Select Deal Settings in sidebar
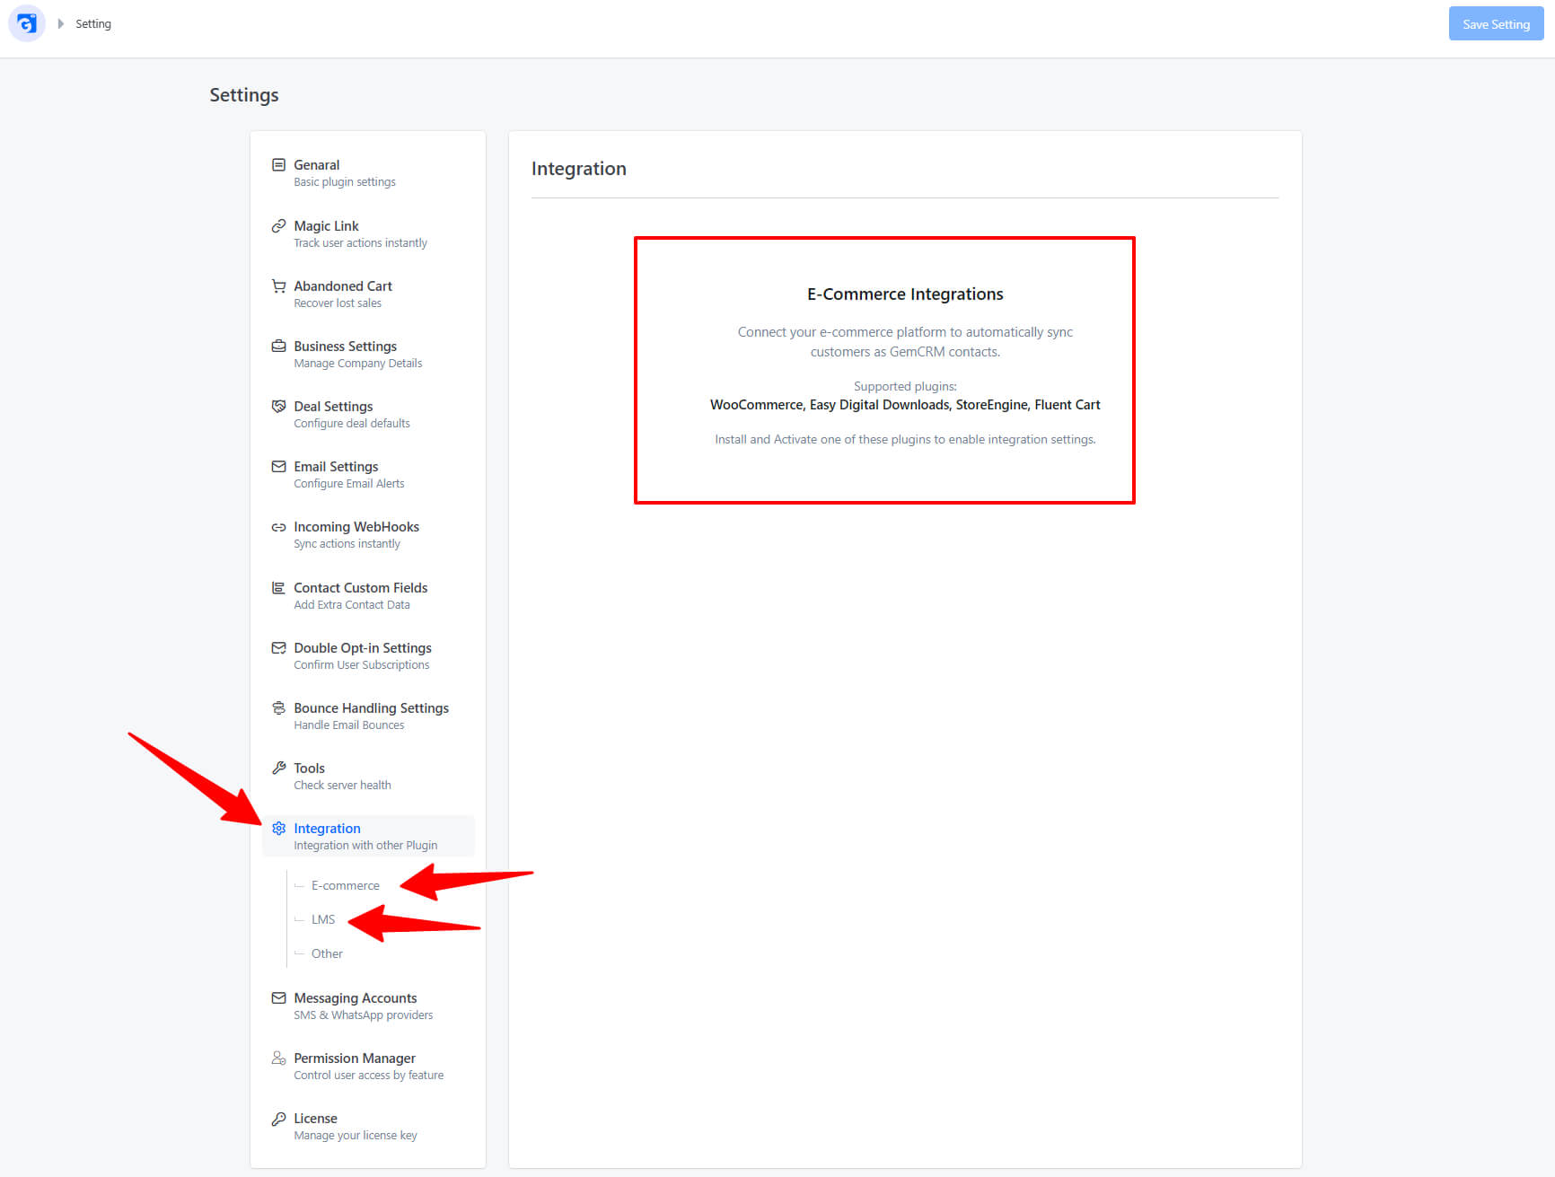The height and width of the screenshot is (1177, 1555). tap(368, 415)
